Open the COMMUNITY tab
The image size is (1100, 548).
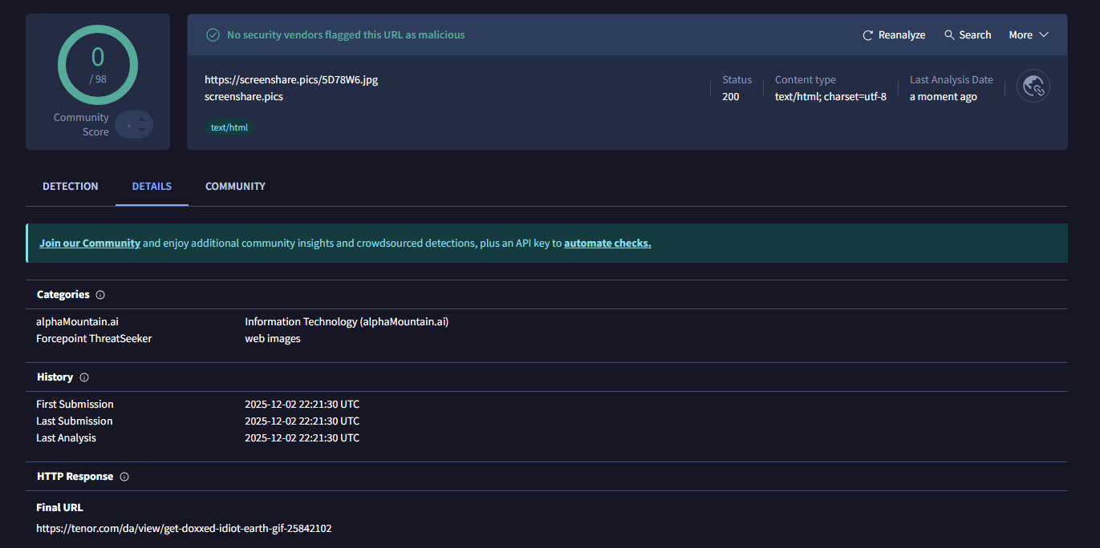(235, 186)
